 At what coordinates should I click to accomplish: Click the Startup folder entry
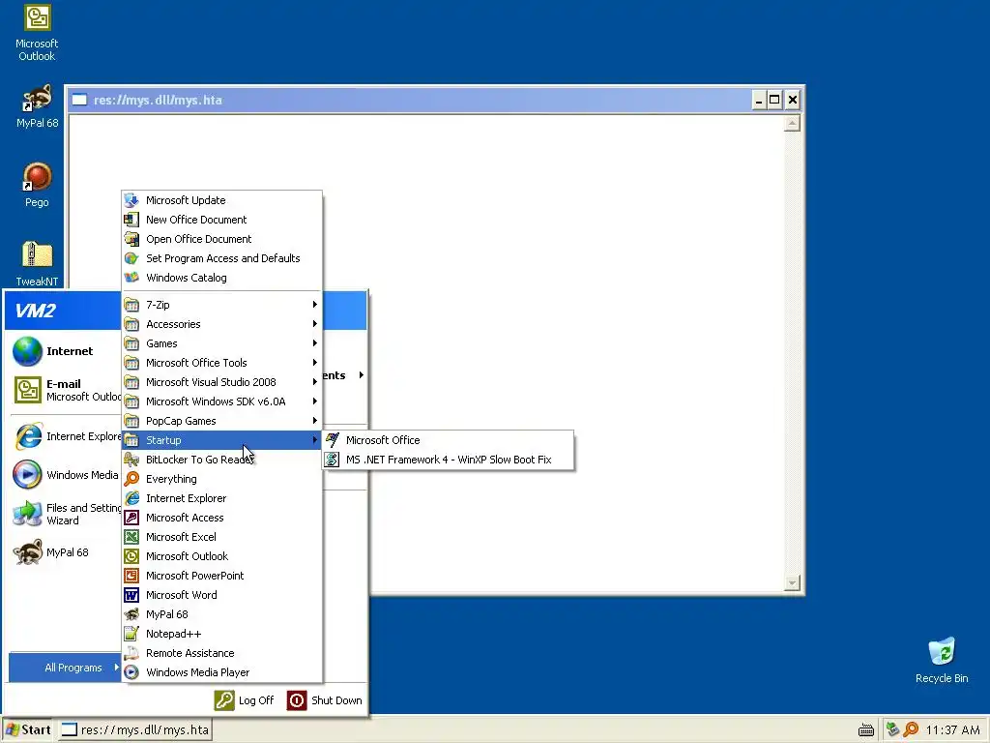[221, 440]
